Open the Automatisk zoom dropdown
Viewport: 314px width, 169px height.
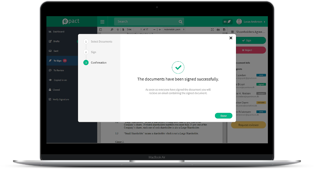click(174, 29)
